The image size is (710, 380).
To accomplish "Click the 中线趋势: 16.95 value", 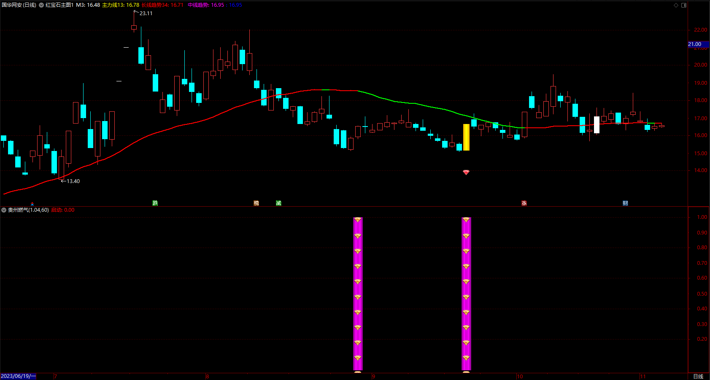I will tap(206, 5).
